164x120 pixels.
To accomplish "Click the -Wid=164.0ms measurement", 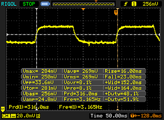I will tap(123, 88).
